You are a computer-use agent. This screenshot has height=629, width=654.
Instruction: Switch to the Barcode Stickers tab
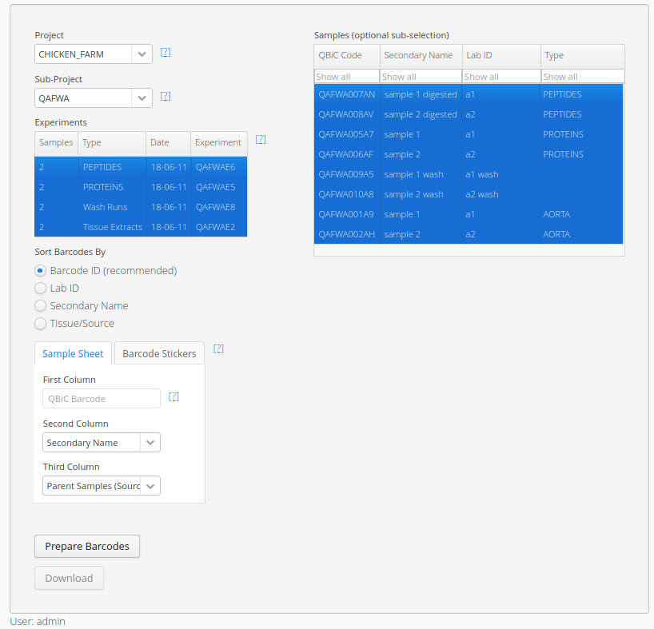[159, 353]
